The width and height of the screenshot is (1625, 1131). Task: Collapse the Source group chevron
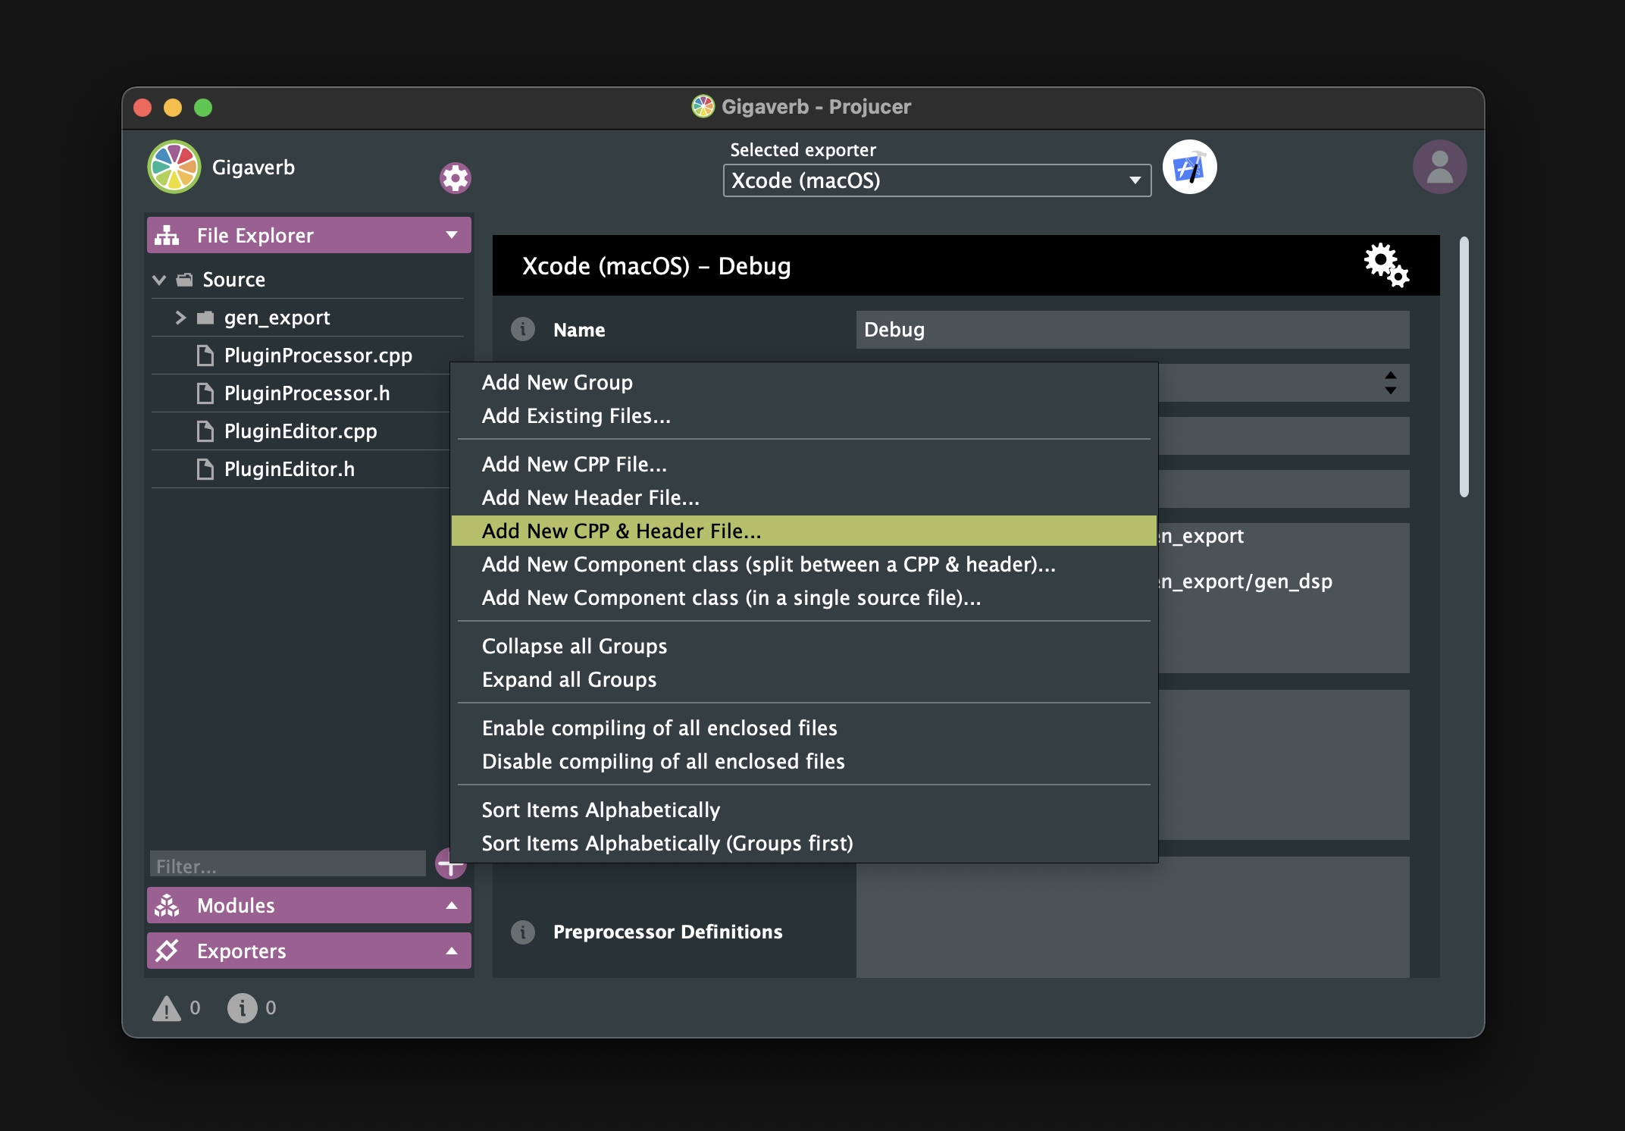tap(159, 280)
